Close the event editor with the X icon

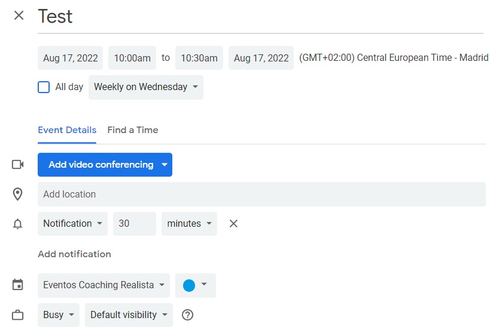(19, 15)
